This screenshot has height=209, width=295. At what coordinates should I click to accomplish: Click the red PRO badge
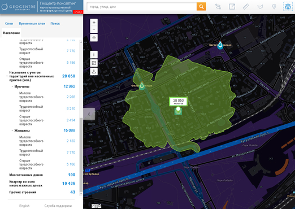(78, 12)
